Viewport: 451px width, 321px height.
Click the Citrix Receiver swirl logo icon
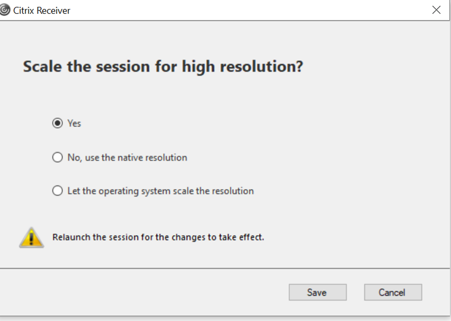(x=5, y=11)
